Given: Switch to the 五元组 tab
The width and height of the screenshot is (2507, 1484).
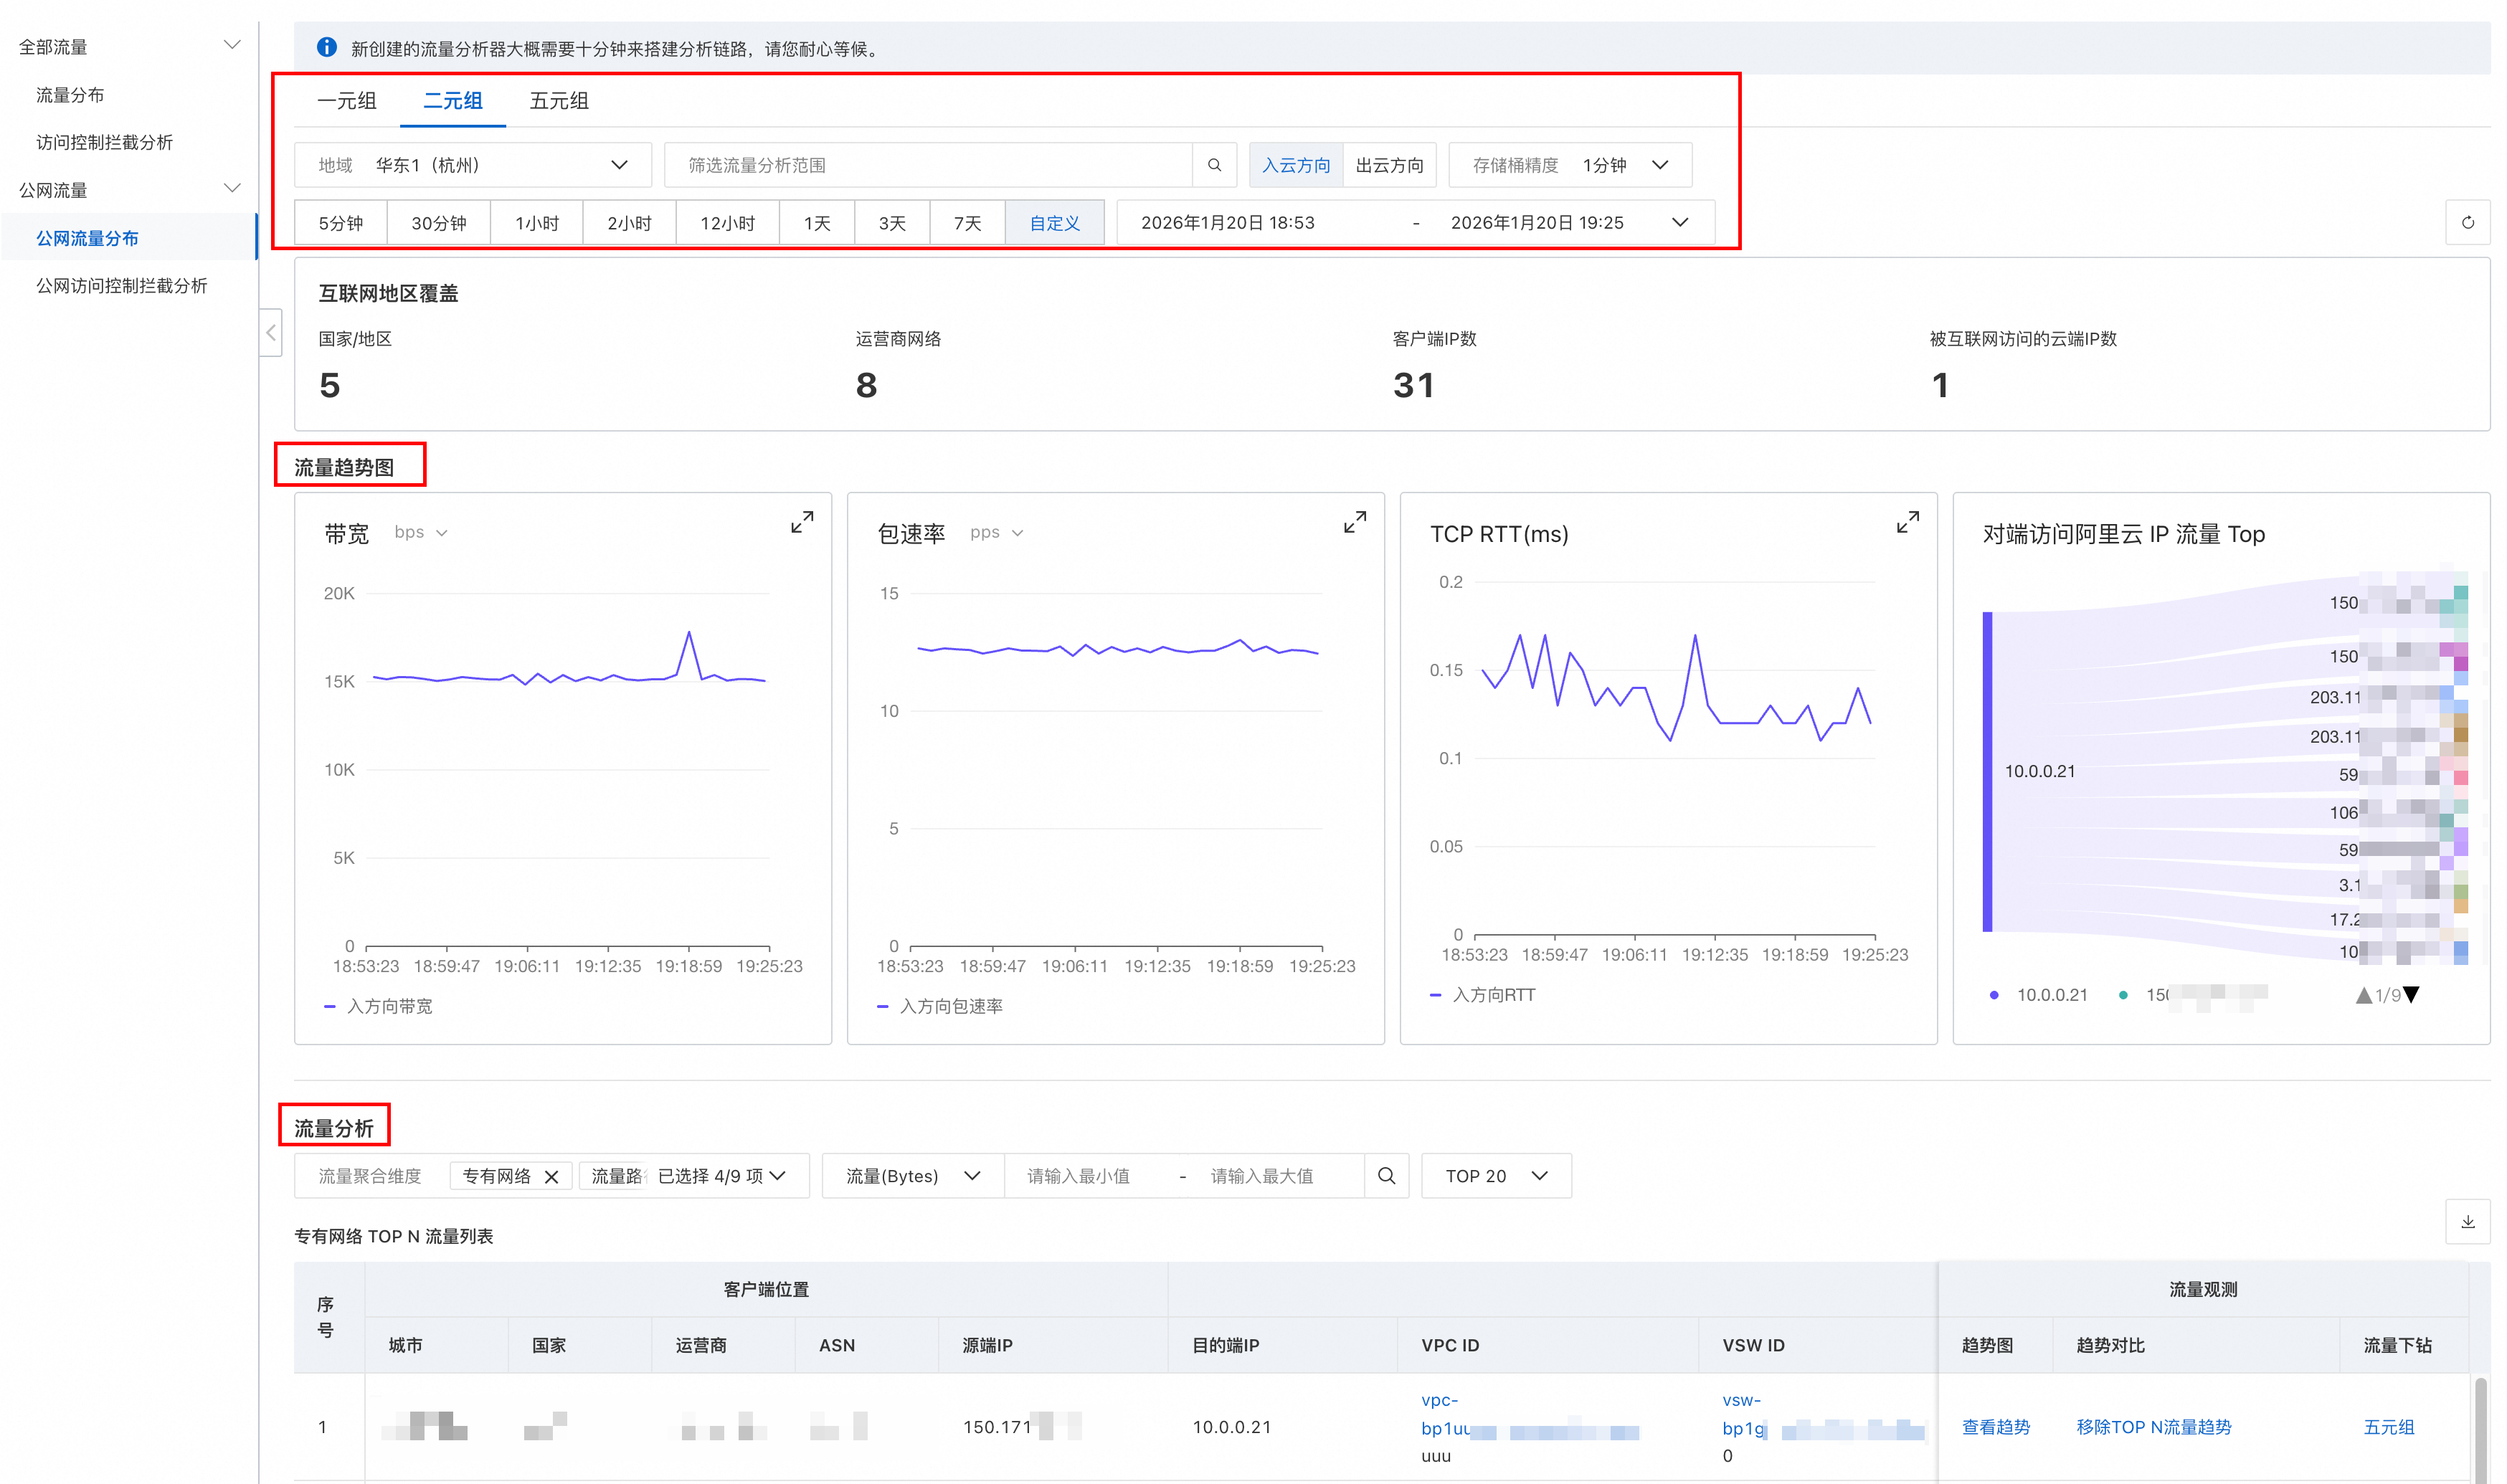Looking at the screenshot, I should [x=558, y=101].
